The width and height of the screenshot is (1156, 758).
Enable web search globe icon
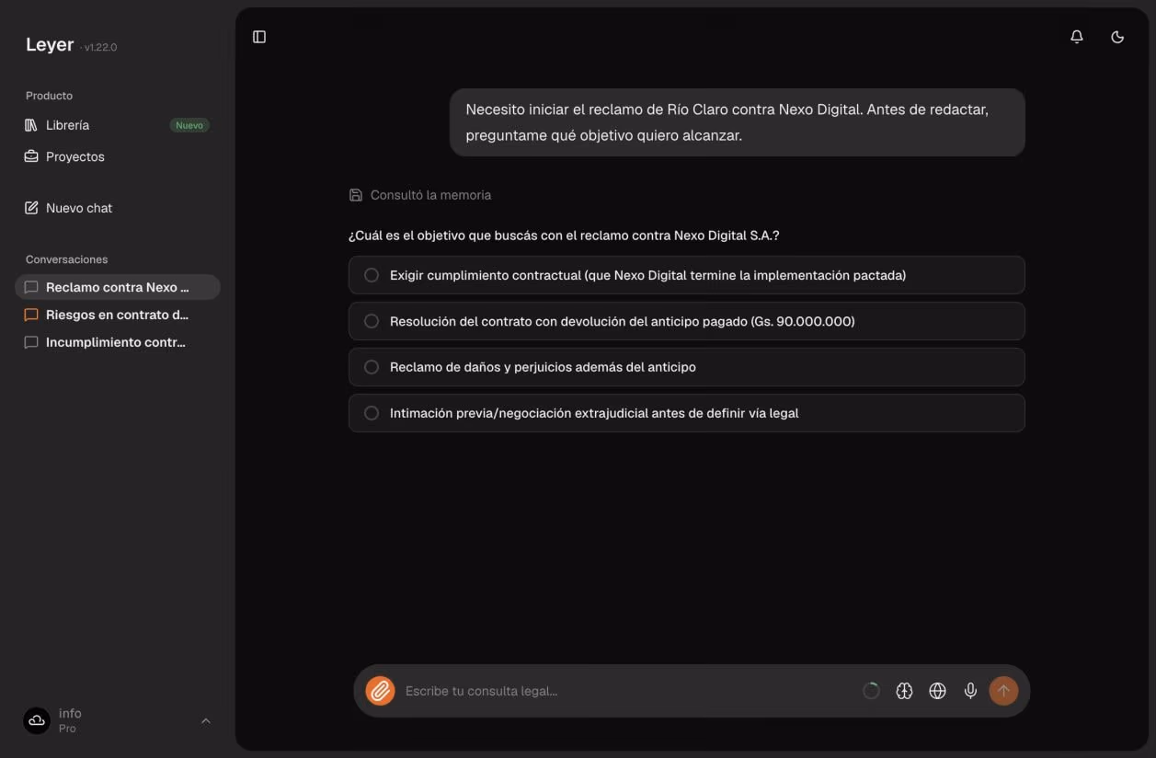[x=937, y=691]
